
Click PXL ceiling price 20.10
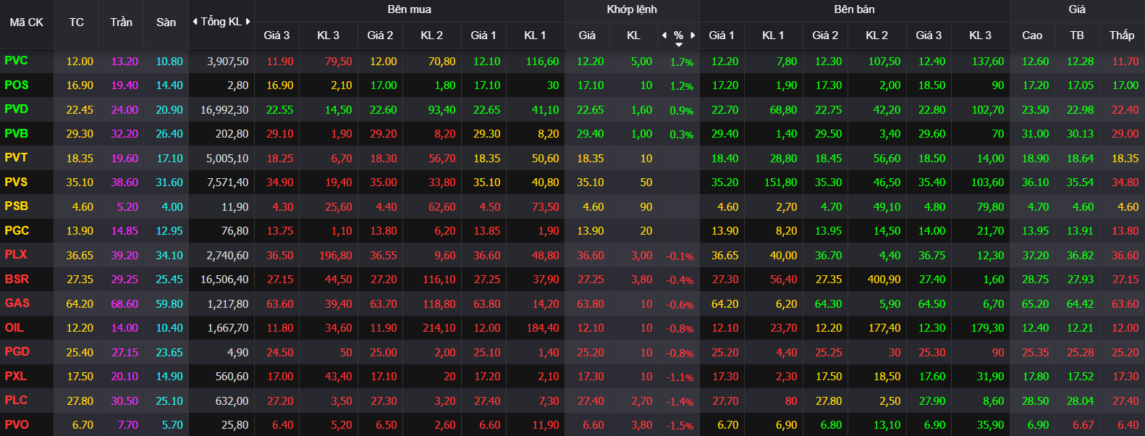point(124,377)
